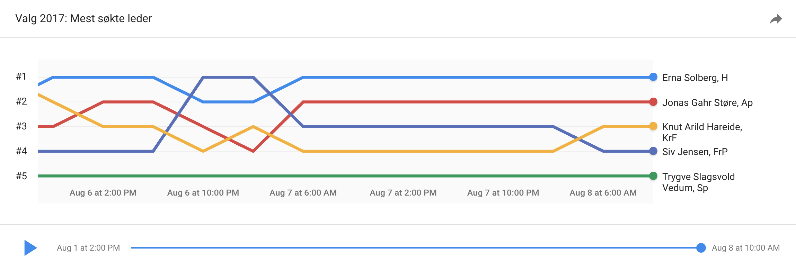Select the Jonas Gahr Støre, Ap label
This screenshot has height=270, width=796.
(707, 103)
